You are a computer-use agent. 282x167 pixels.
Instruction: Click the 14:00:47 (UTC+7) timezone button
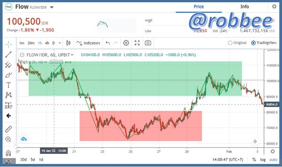point(227,160)
